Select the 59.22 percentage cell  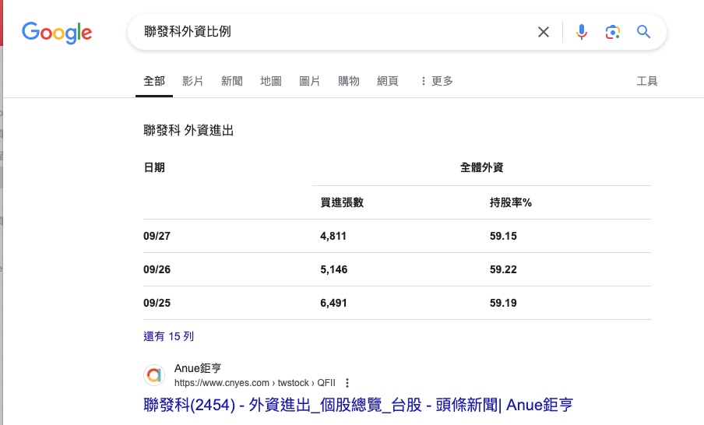point(503,270)
